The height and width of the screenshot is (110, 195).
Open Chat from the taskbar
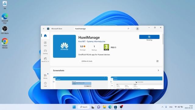(x=99, y=107)
